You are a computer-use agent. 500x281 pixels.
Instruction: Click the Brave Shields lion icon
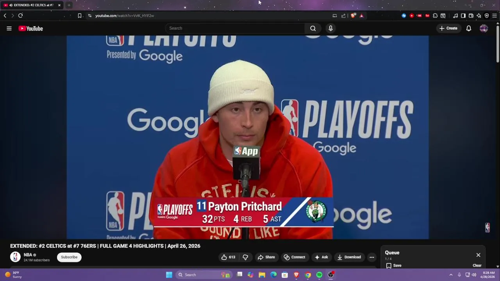pos(353,16)
